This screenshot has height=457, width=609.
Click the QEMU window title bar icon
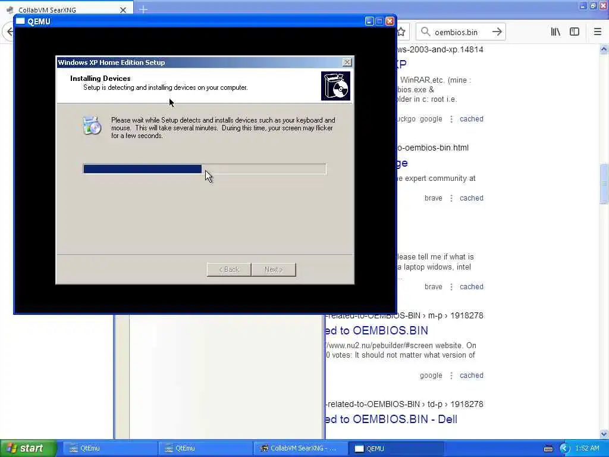tap(20, 21)
